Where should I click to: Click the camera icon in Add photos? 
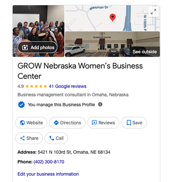(x=25, y=47)
